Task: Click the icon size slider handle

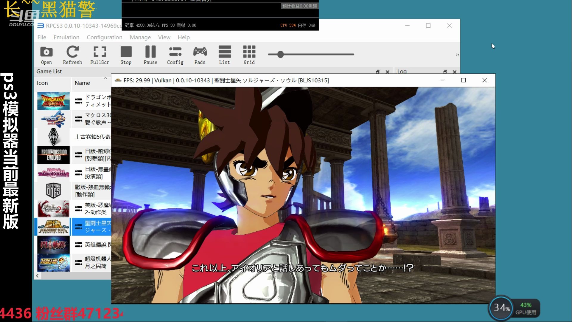Action: coord(280,54)
